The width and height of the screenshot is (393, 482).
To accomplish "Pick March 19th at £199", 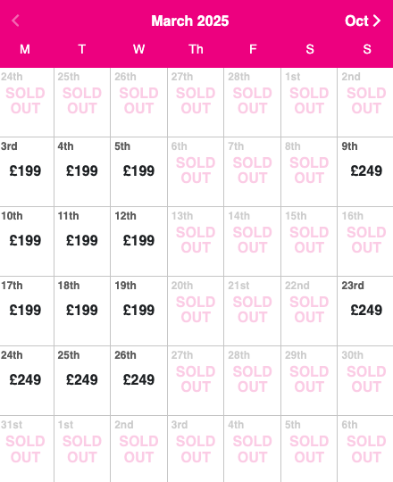I will click(x=138, y=312).
